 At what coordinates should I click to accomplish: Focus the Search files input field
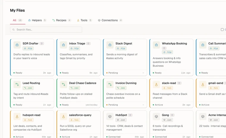click(46, 30)
